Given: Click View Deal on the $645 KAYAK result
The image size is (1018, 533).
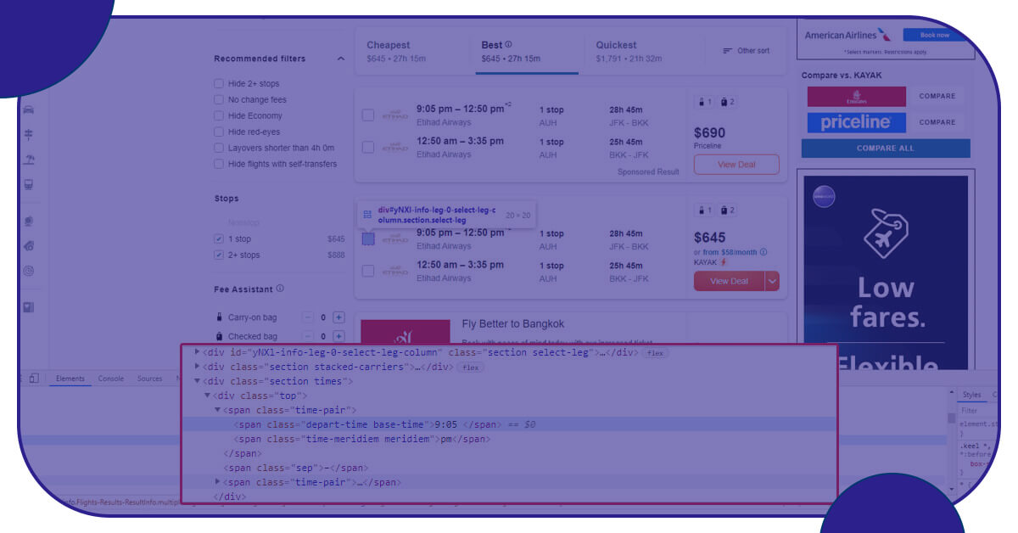Looking at the screenshot, I should click(x=729, y=281).
